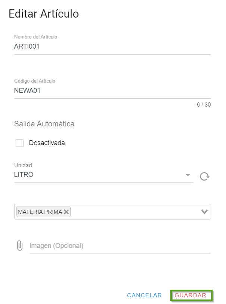The height and width of the screenshot is (304, 226).
Task: Click the Código del Artículo field with NEWA01
Action: 112,90
